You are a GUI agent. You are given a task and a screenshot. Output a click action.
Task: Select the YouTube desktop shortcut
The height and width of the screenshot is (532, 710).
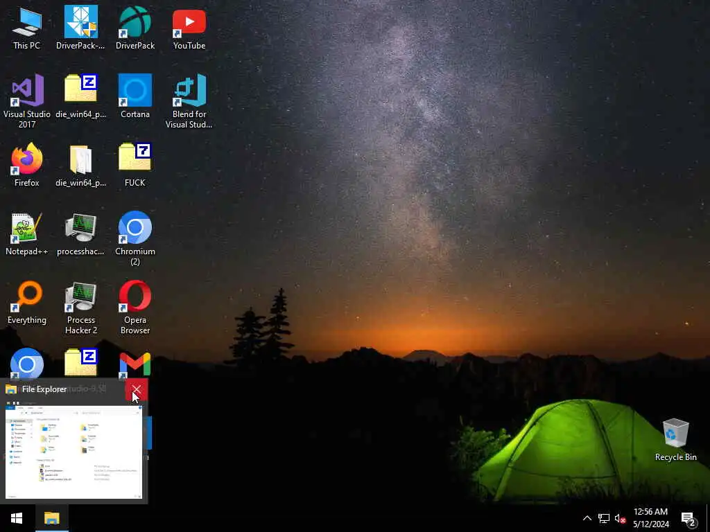point(189,28)
